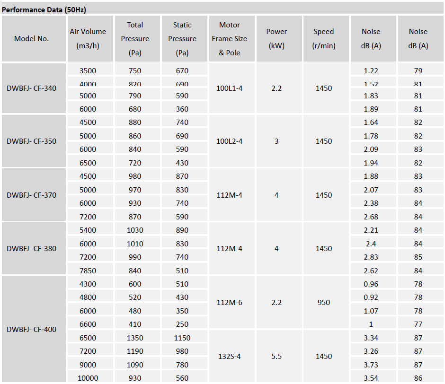Select the Speed (r/min) column header
The width and height of the screenshot is (445, 384).
click(x=324, y=39)
